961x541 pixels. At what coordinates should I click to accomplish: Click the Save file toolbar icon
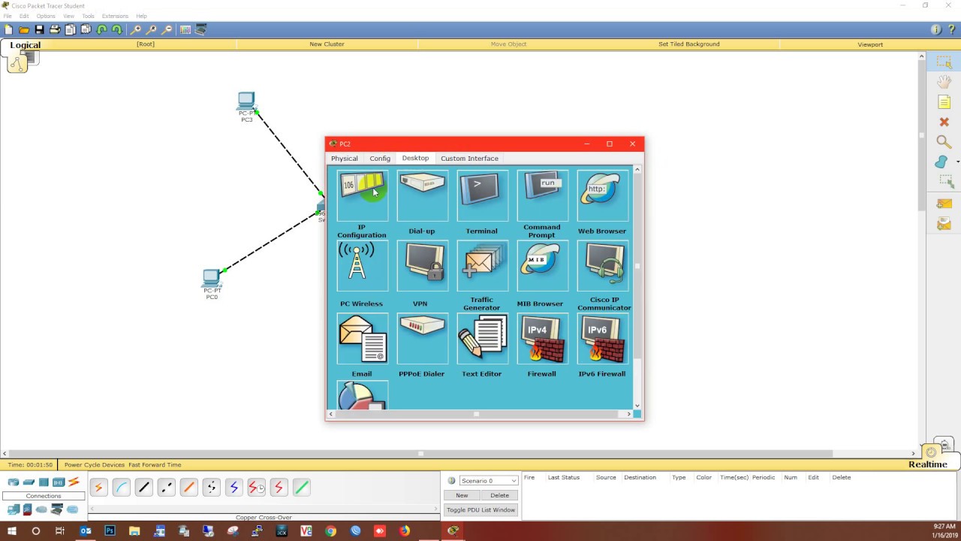[39, 29]
